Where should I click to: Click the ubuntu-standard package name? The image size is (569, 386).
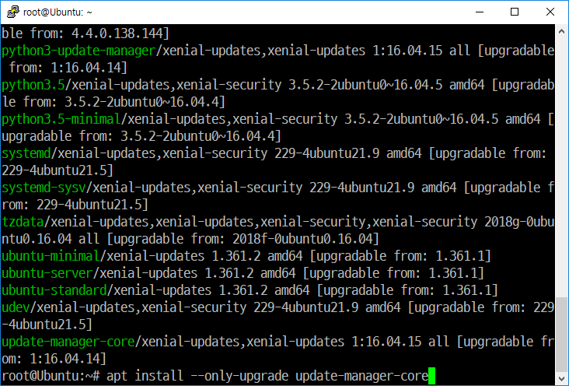[x=54, y=290]
